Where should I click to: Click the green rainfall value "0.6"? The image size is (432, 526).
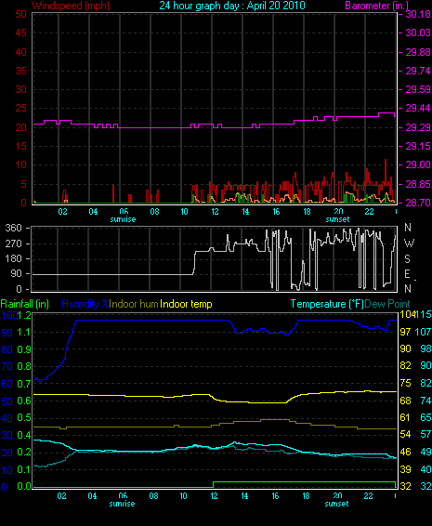point(24,401)
